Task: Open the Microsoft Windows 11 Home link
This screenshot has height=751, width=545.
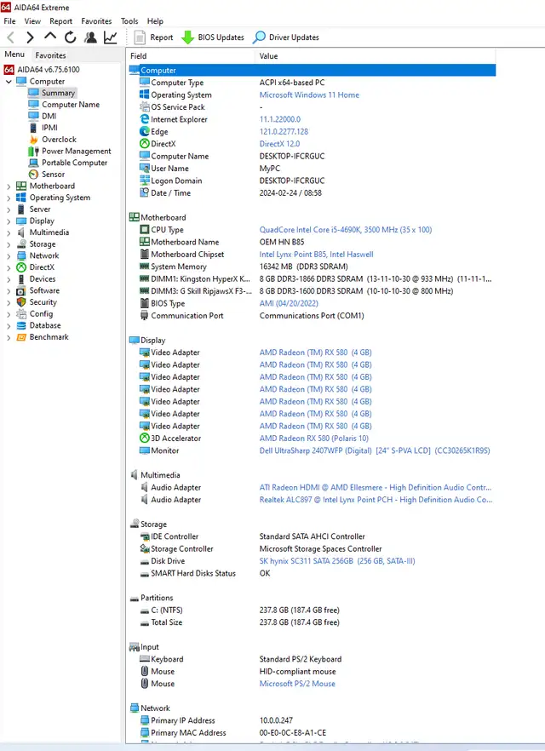Action: point(309,95)
